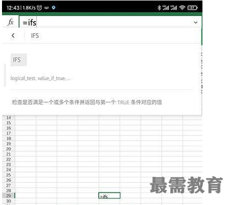Select row header 25
Screen dimensions: 226x205
[x=9, y=175]
